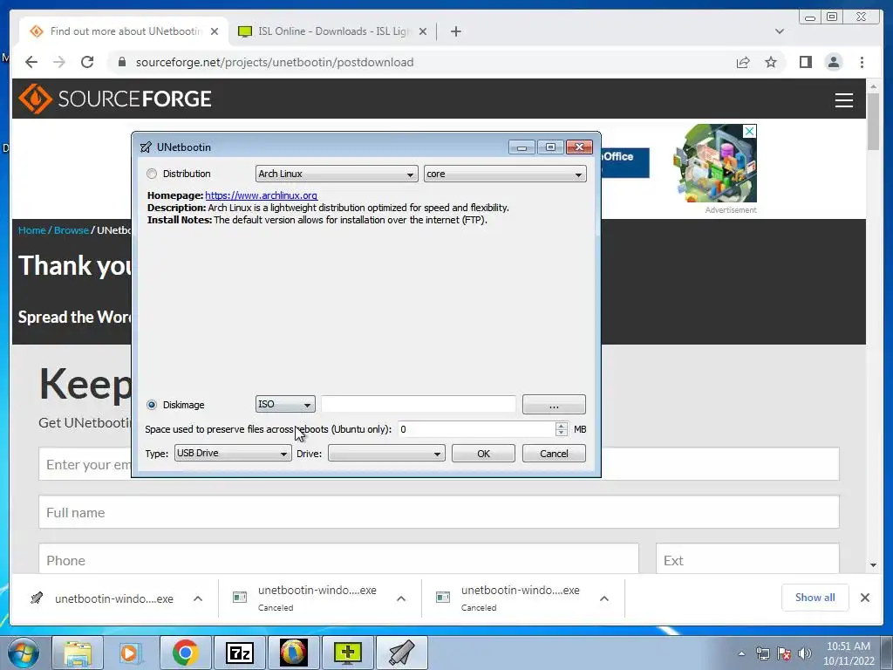
Task: Reload the SourceForge page
Action: [87, 62]
